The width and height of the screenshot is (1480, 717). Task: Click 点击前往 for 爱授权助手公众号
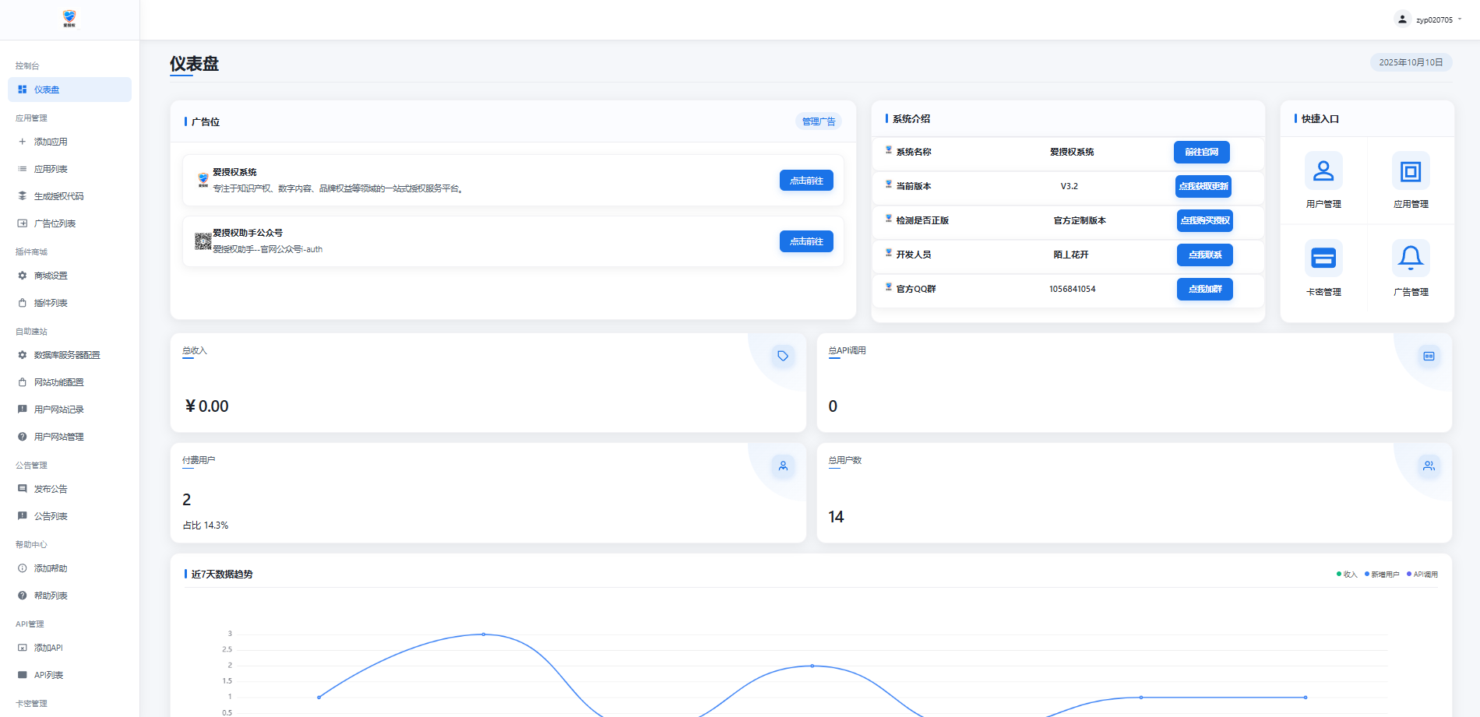click(x=806, y=241)
